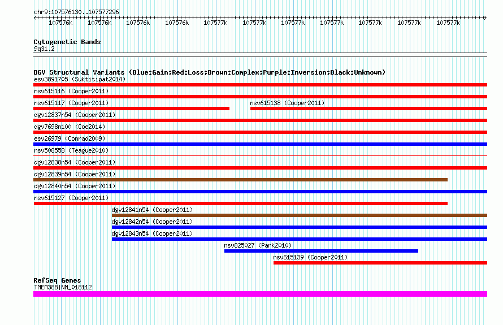Image resolution: width=503 pixels, height=325 pixels.
Task: Click the Cytogenetic Bands track title
Action: [67, 42]
